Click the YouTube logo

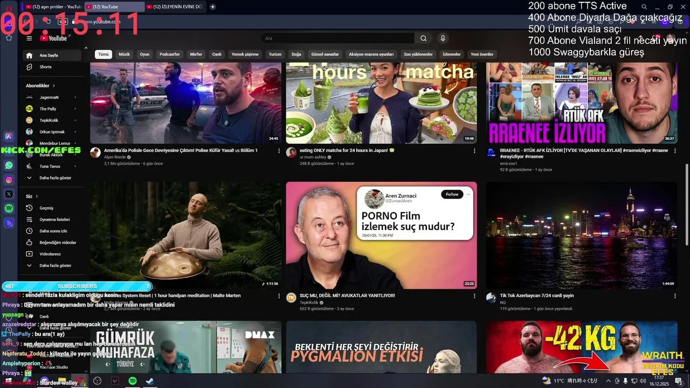point(53,38)
